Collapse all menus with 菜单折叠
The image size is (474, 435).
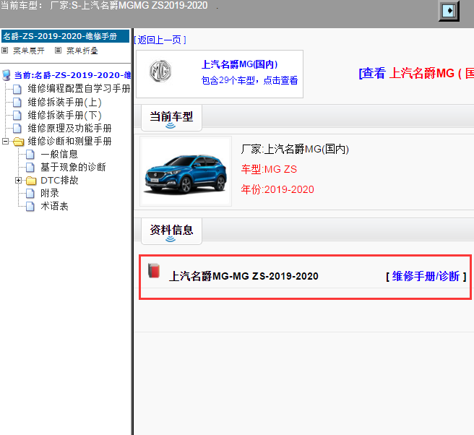[82, 51]
